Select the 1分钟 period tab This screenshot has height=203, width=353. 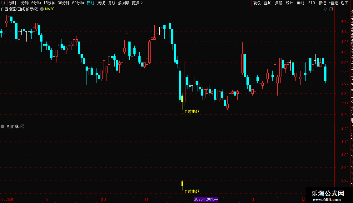pos(24,3)
